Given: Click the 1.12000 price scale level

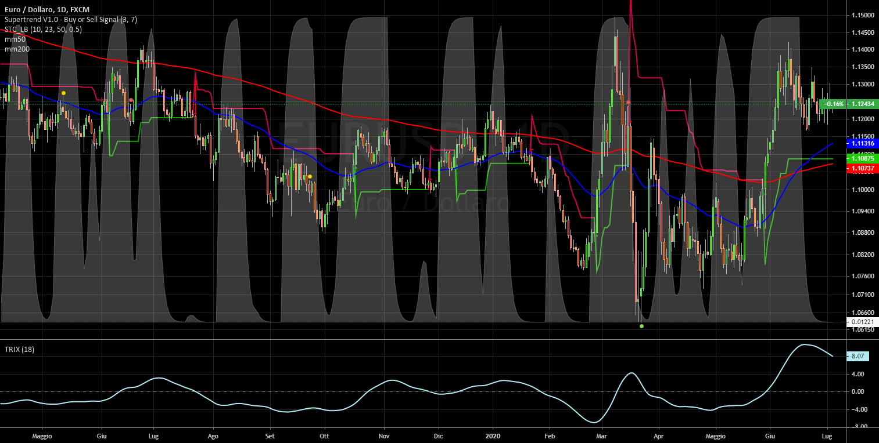Looking at the screenshot, I should point(862,119).
